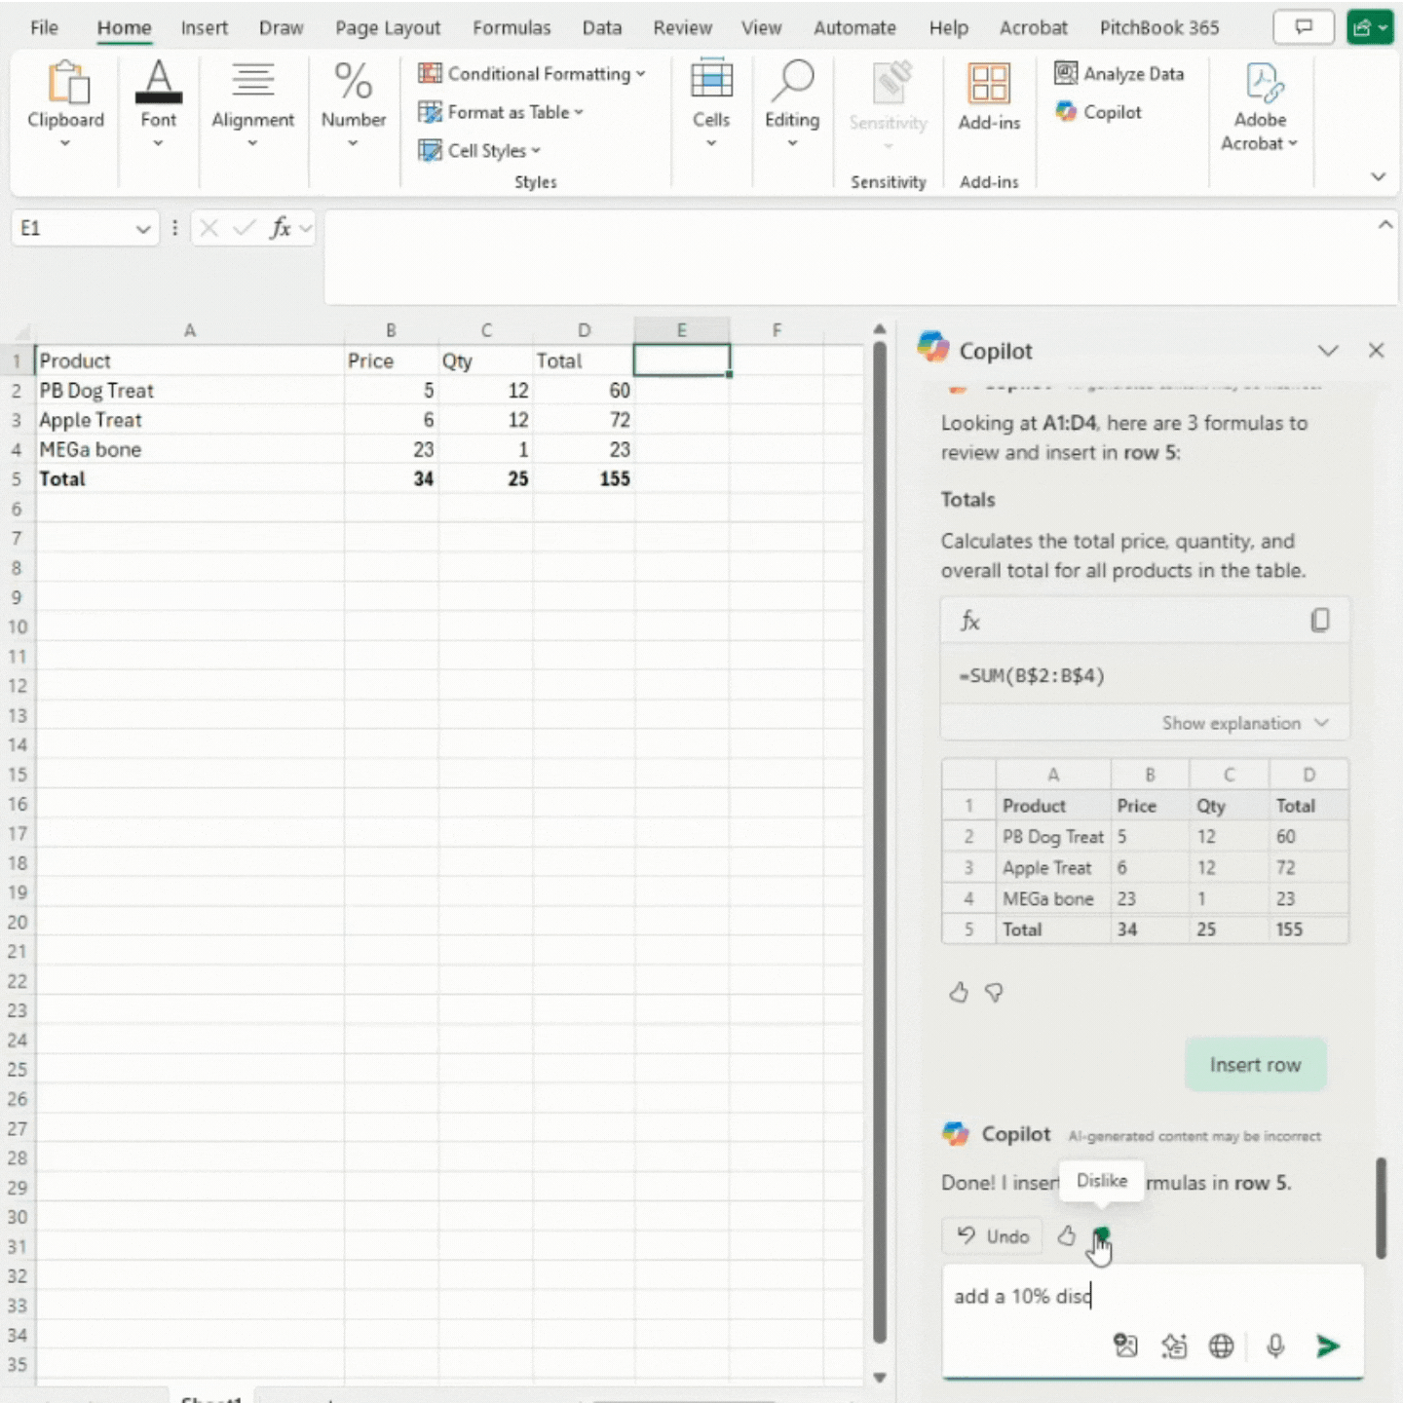Click the sparkle prompts icon in prompt box
1403x1403 pixels.
(1174, 1346)
